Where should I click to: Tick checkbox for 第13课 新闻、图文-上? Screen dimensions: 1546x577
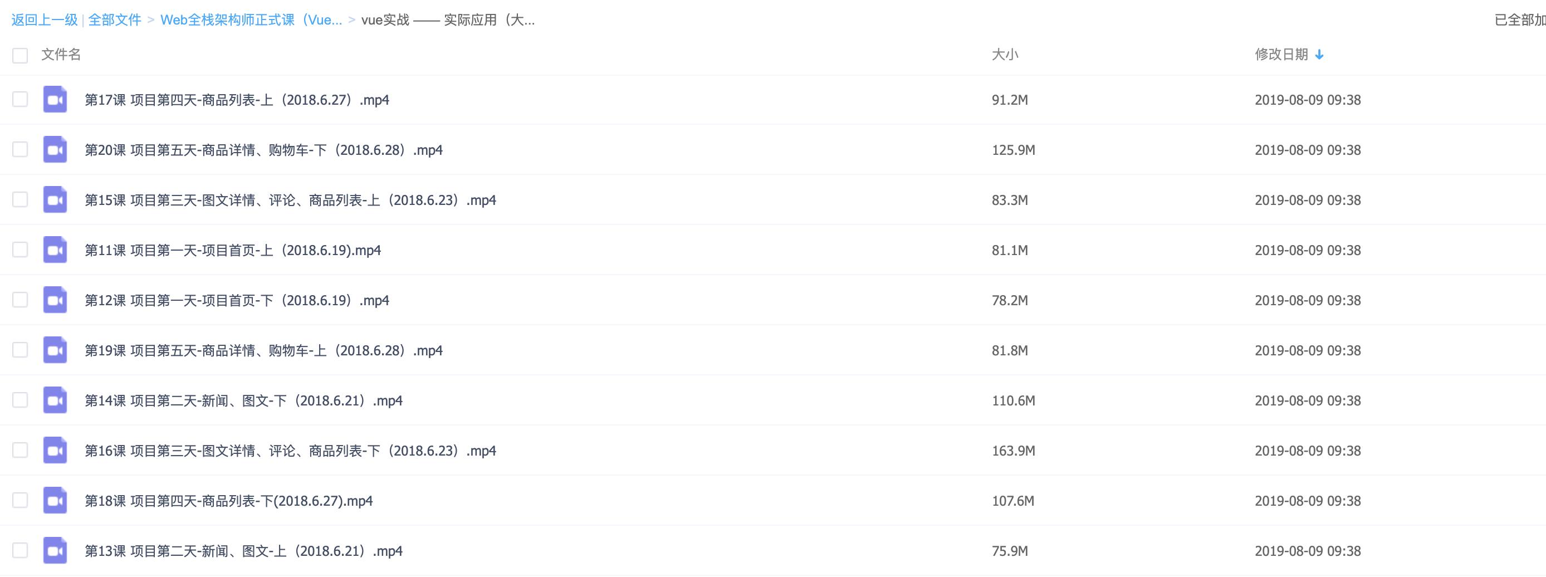click(21, 551)
